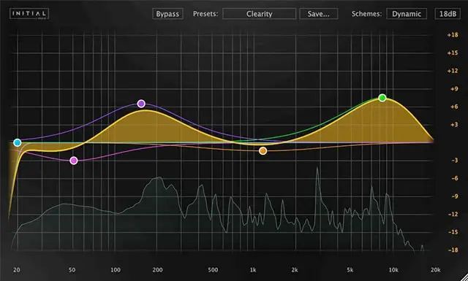Click the 20 frequency axis label
468x281 pixels.
[16, 270]
